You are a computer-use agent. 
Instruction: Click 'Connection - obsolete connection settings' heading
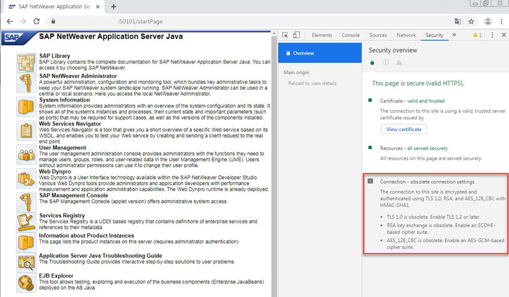tap(427, 182)
